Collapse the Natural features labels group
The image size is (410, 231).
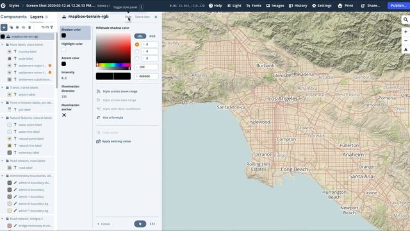point(3,118)
